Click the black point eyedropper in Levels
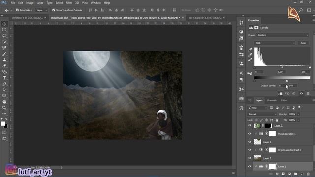This screenshot has width=315, height=177. point(250,49)
